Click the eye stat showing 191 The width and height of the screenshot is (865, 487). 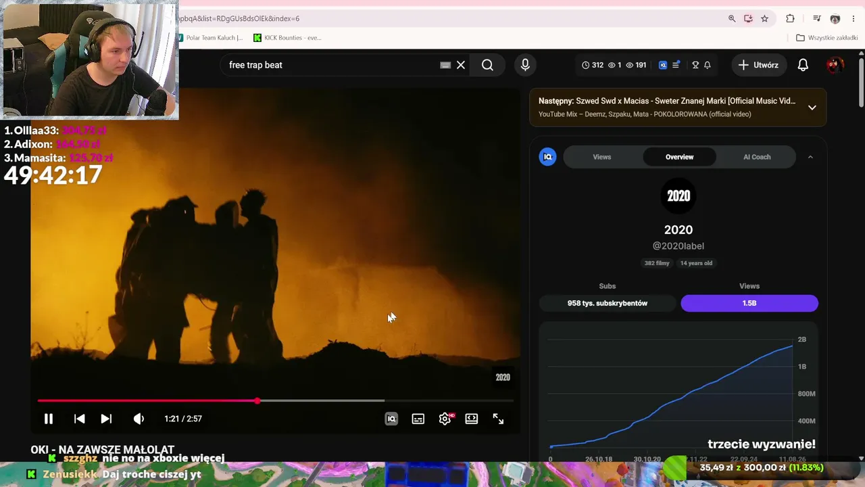pos(636,65)
